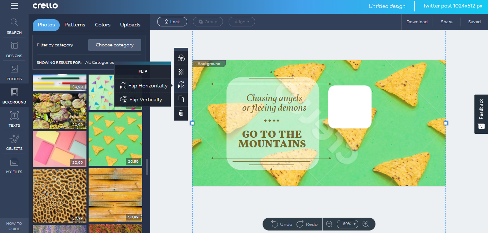488x233 pixels.
Task: Click the duplicate copy icon
Action: tap(181, 99)
